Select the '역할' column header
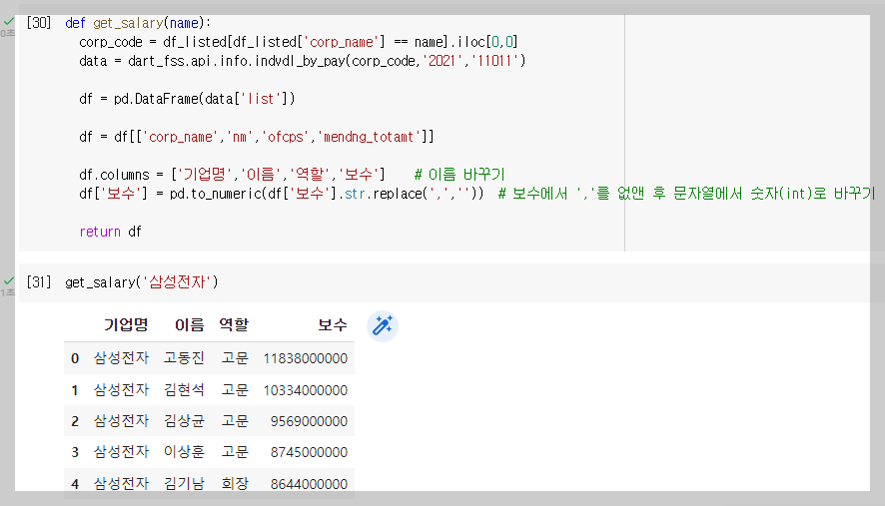Screen dimensions: 885x506 (234, 325)
